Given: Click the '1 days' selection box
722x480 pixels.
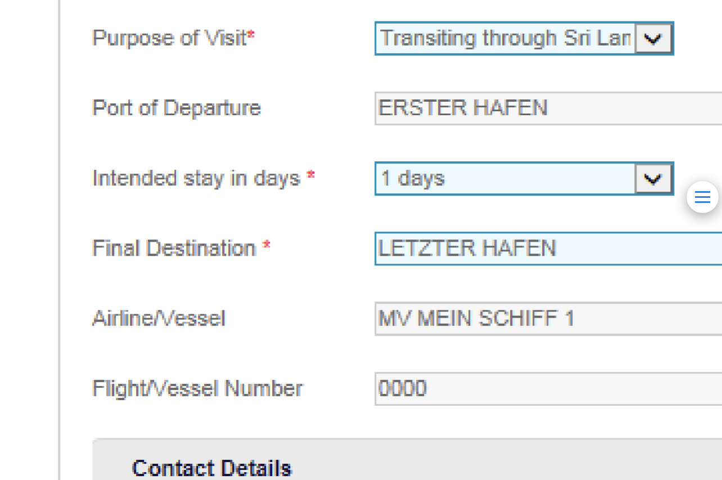Looking at the screenshot, I should point(505,179).
